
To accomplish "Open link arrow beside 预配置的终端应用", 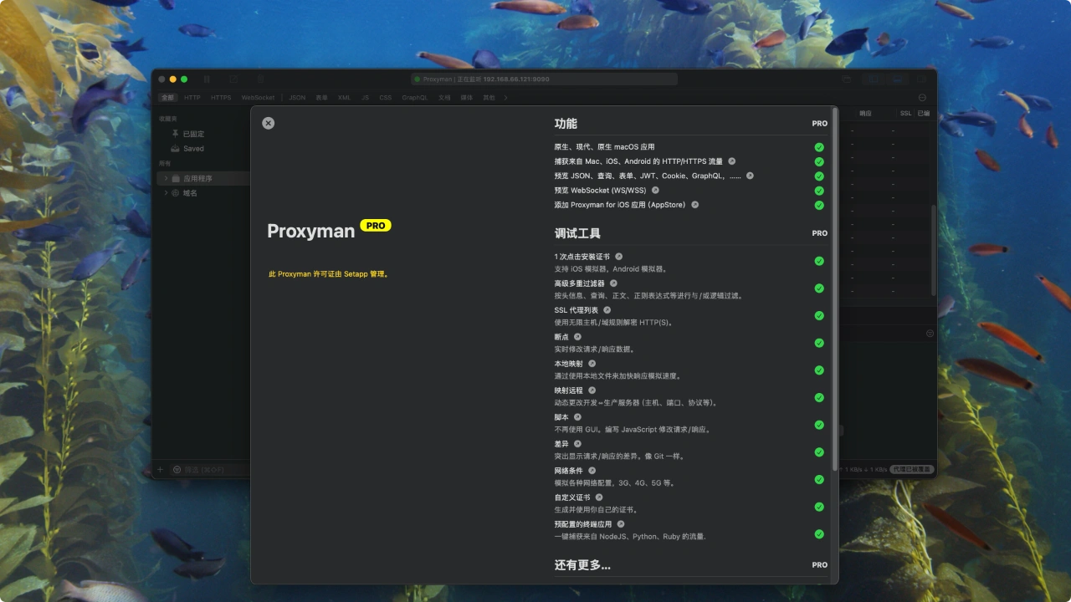I will point(621,524).
